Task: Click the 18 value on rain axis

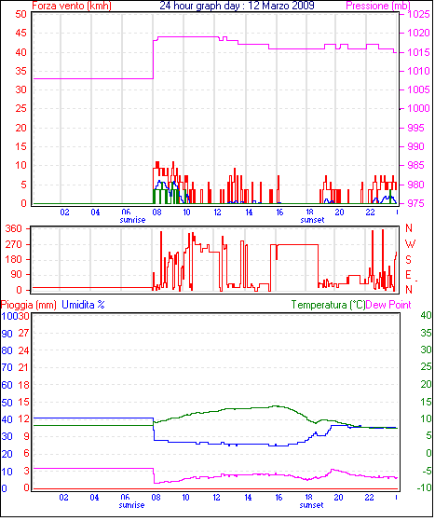Action: pyautogui.click(x=23, y=385)
